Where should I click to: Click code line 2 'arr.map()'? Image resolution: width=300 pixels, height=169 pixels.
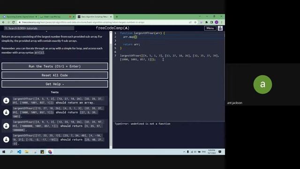(x=130, y=37)
